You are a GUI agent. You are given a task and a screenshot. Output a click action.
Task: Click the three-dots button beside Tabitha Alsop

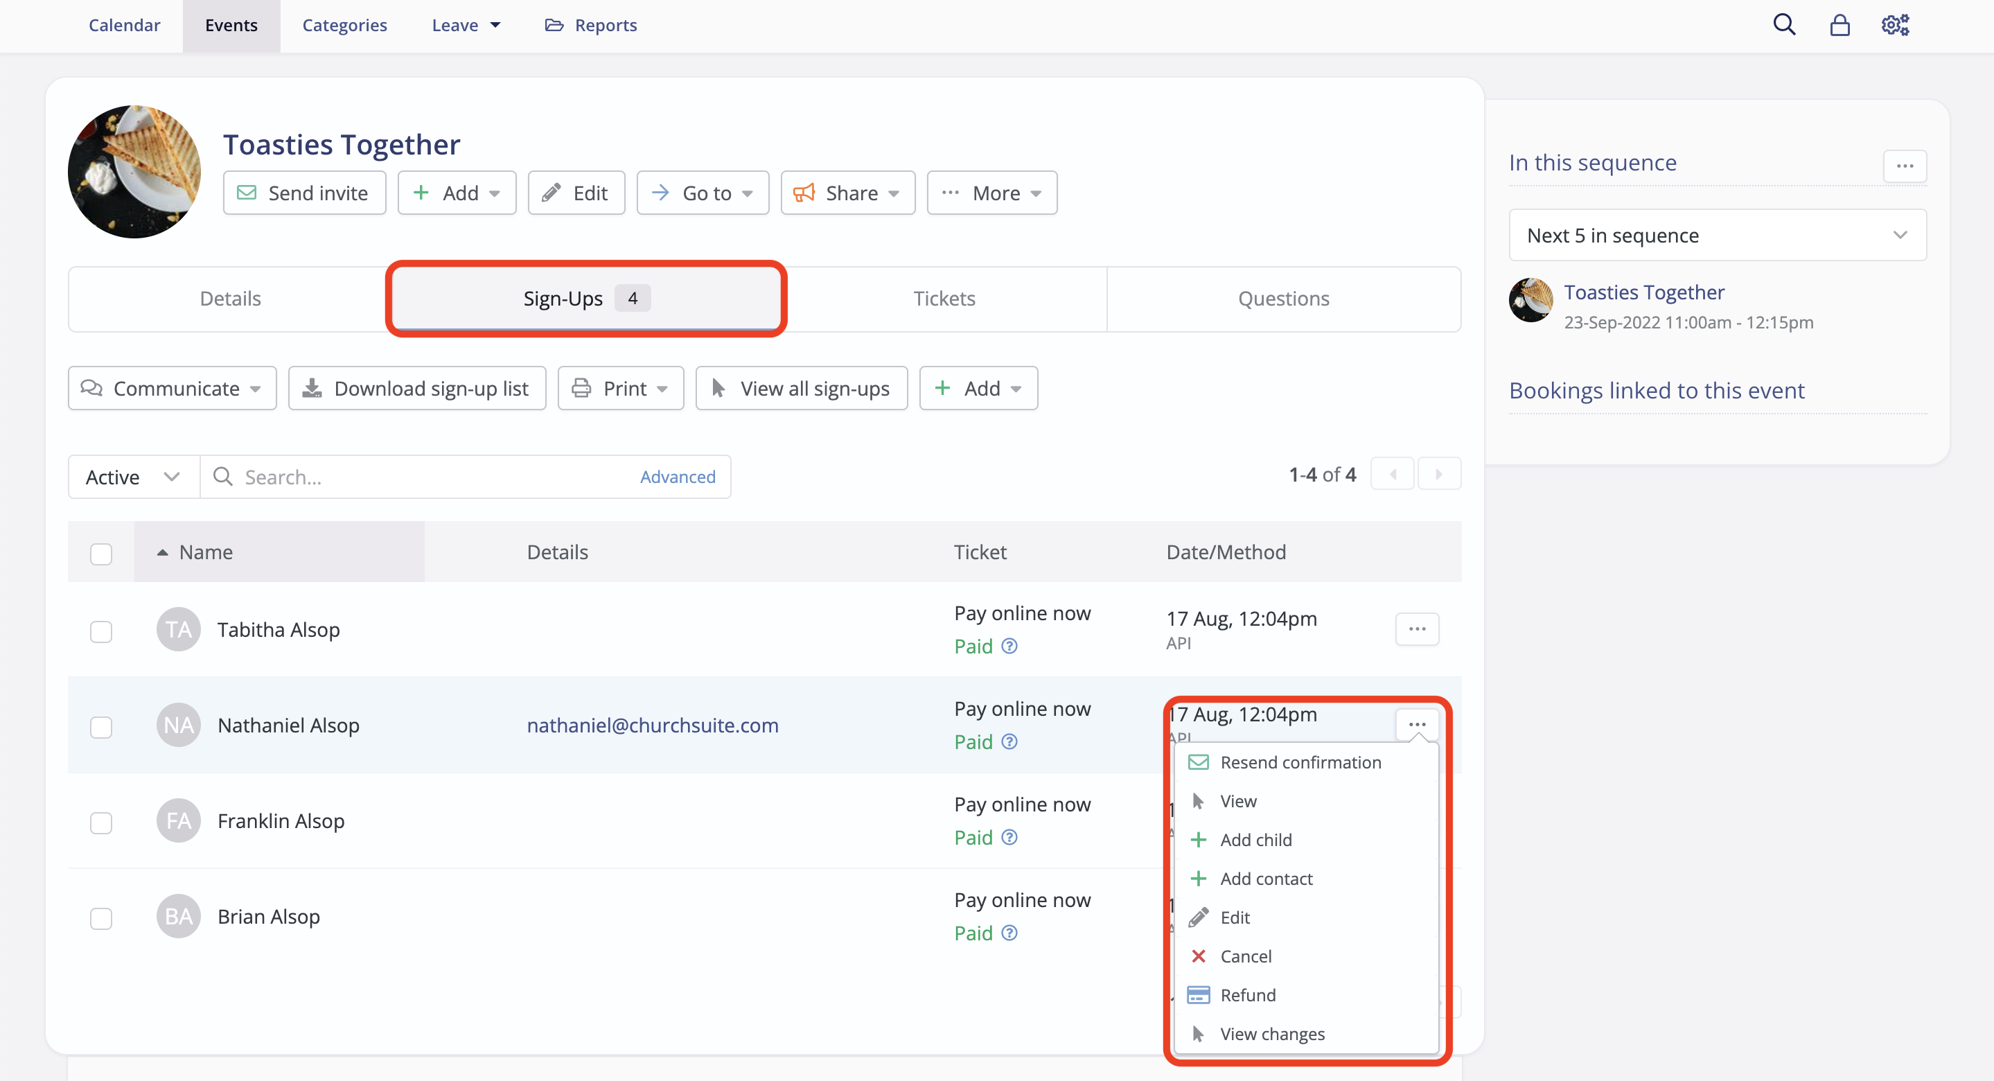point(1417,629)
